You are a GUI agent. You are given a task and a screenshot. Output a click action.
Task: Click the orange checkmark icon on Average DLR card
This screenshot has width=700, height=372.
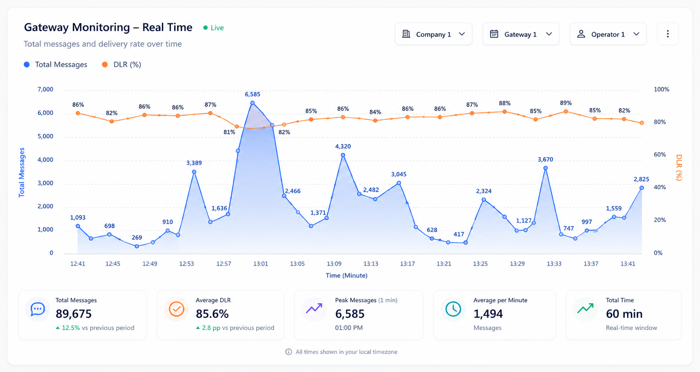(177, 309)
